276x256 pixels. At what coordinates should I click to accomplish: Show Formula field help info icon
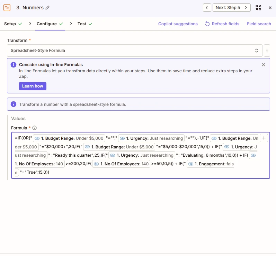pyautogui.click(x=35, y=128)
